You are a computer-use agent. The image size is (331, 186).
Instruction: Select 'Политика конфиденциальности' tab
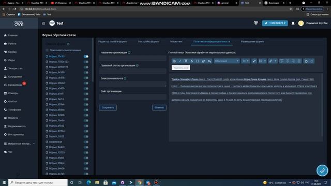pyautogui.click(x=212, y=41)
